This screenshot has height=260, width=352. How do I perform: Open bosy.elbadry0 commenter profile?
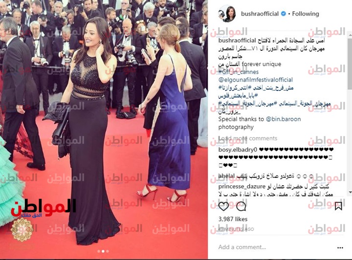pyautogui.click(x=238, y=150)
